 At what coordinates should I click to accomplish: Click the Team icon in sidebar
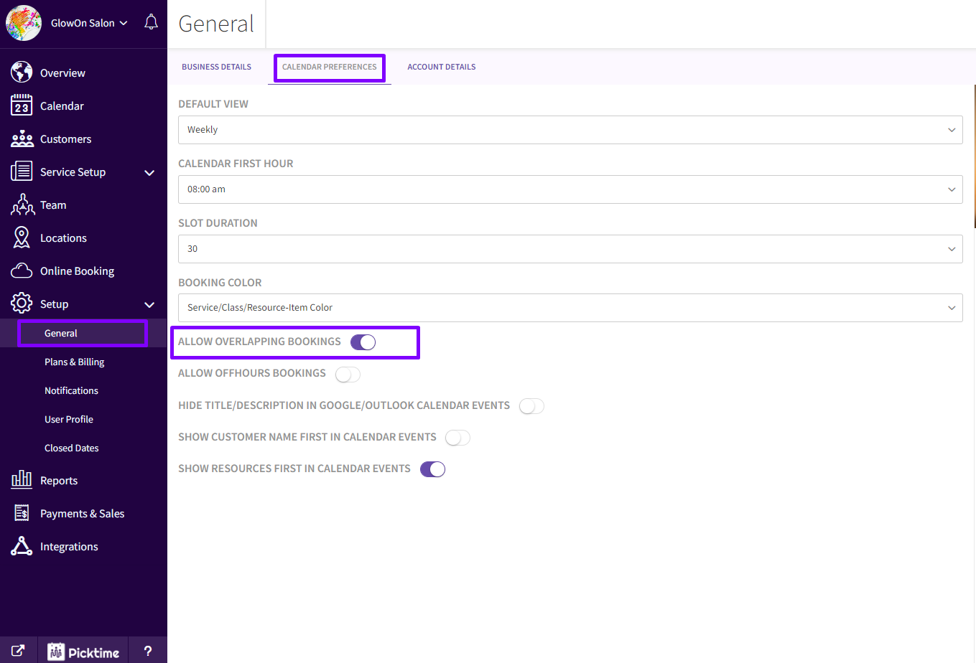(x=22, y=204)
